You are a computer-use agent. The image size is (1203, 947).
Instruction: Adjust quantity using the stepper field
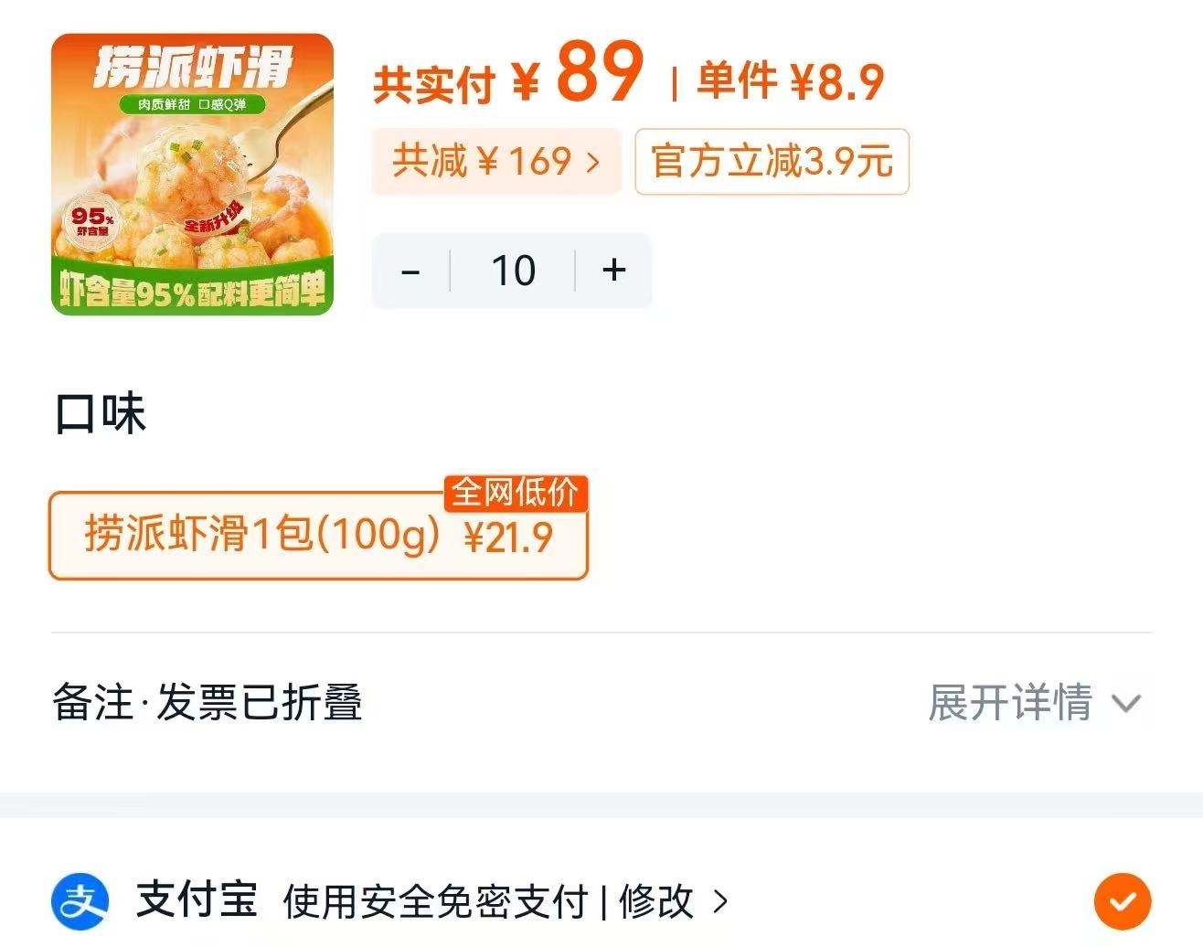tap(512, 271)
